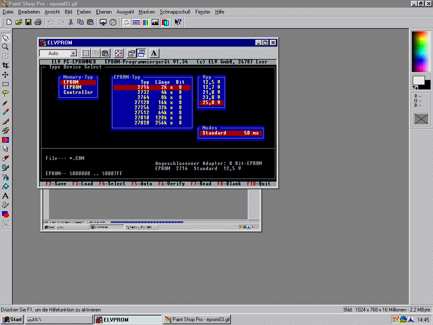Select the Text tool in the tool palette
The height and width of the screenshot is (325, 433).
pos(5,196)
